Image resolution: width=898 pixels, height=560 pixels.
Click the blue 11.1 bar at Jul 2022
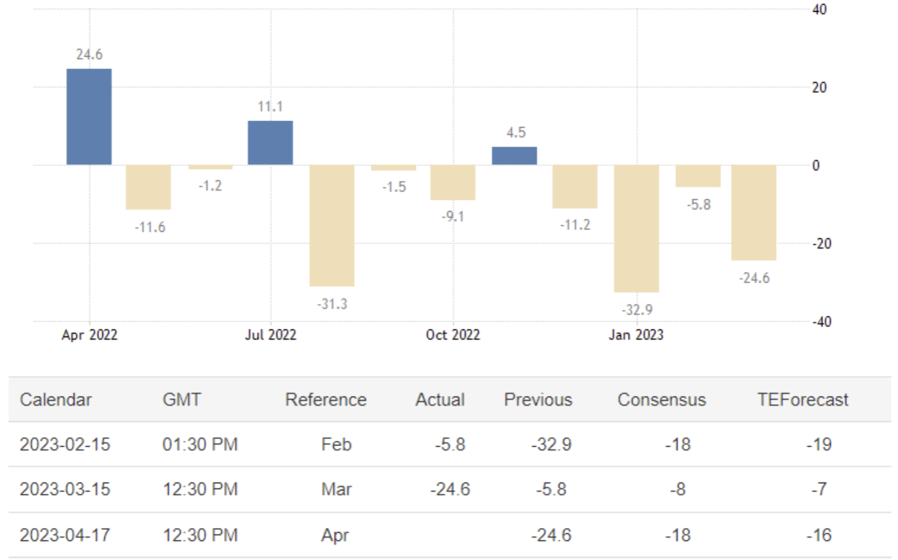(x=270, y=143)
